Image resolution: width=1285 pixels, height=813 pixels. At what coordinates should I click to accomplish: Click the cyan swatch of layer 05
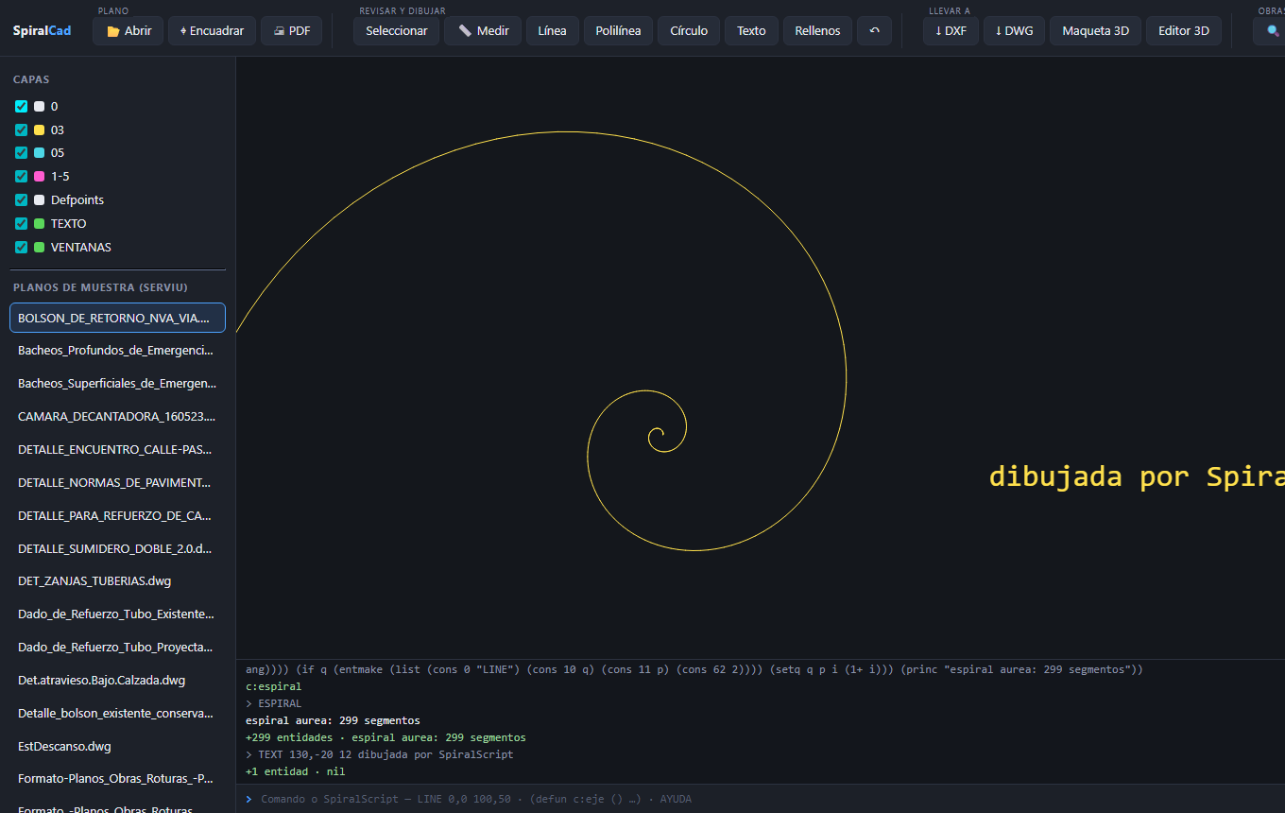[x=40, y=153]
